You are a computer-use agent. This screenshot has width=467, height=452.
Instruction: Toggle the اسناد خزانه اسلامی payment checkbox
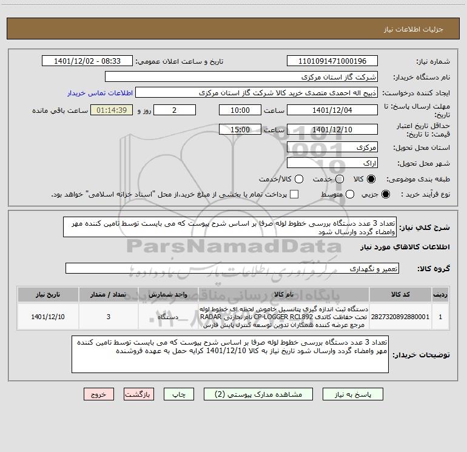pos(294,194)
